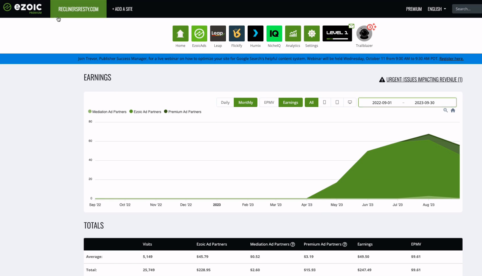The width and height of the screenshot is (482, 276).
Task: Open the Analytics icon
Action: 293,33
